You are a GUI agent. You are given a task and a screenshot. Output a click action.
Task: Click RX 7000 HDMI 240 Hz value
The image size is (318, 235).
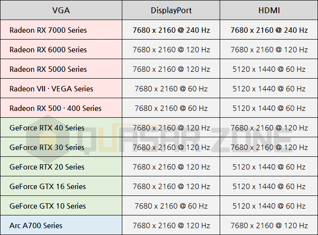tap(269, 30)
